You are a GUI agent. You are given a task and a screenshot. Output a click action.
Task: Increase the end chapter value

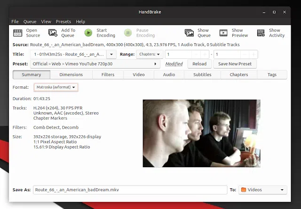click(x=253, y=54)
